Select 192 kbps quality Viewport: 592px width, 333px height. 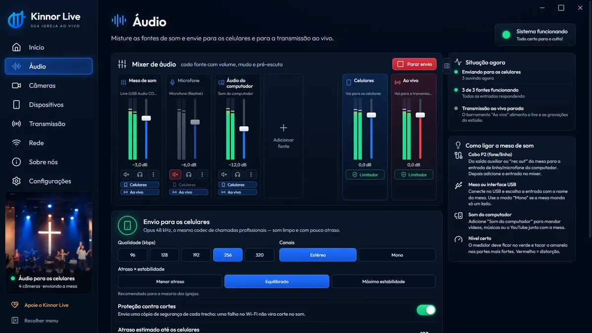[196, 255]
